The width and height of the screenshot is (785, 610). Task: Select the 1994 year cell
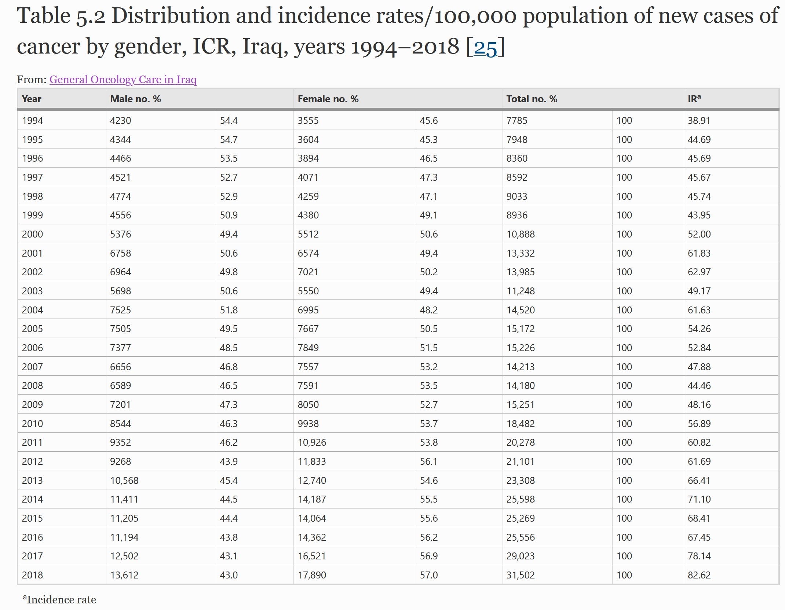tap(32, 121)
